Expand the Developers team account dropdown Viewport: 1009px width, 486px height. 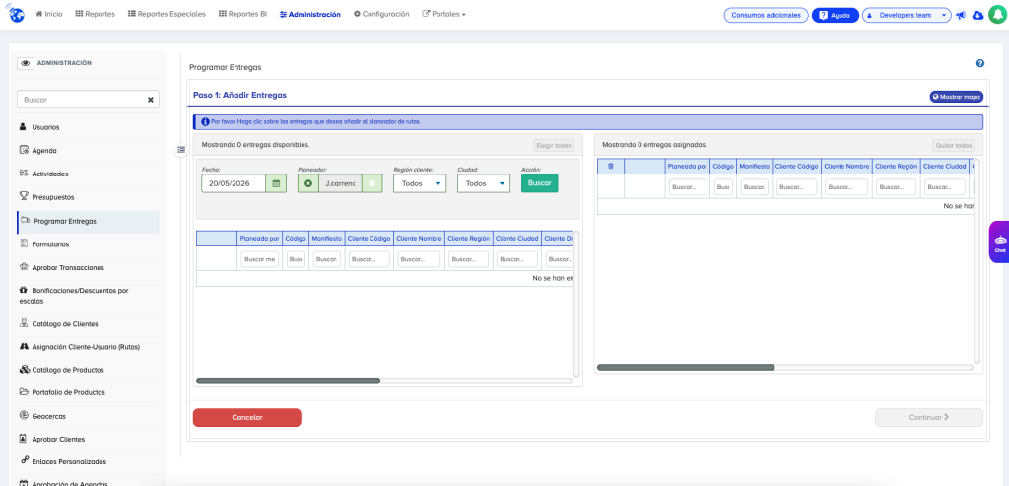click(x=907, y=15)
